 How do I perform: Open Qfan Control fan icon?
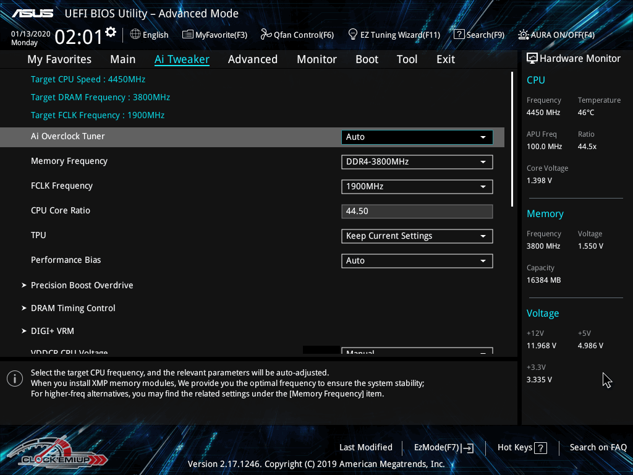point(266,35)
